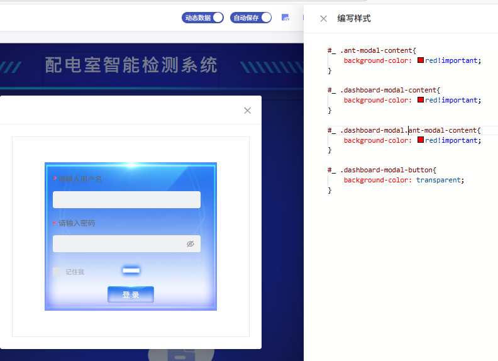
Task: Click the 登 录 button
Action: pos(131,294)
